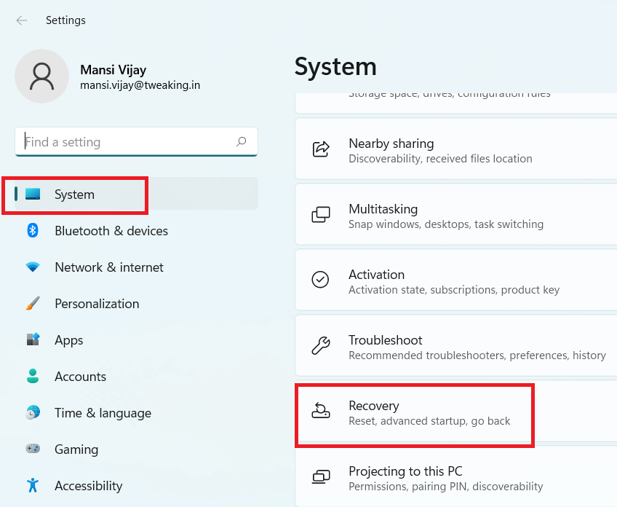617x507 pixels.
Task: Click the Bluetooth icon in sidebar
Action: [x=33, y=230]
